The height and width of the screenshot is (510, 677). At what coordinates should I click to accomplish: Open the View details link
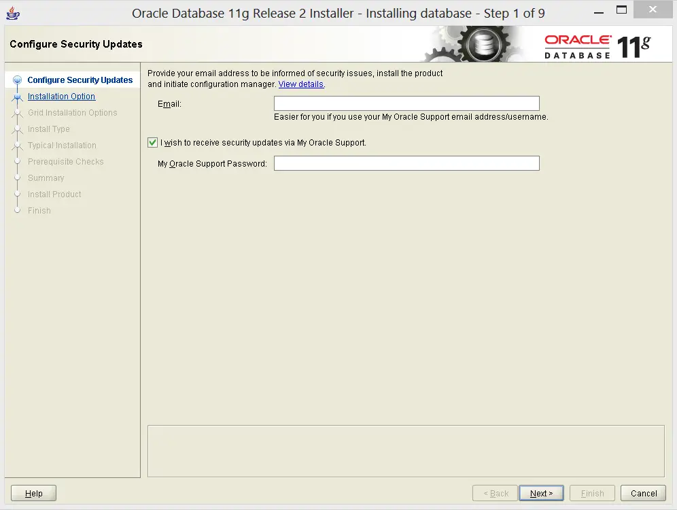point(300,84)
